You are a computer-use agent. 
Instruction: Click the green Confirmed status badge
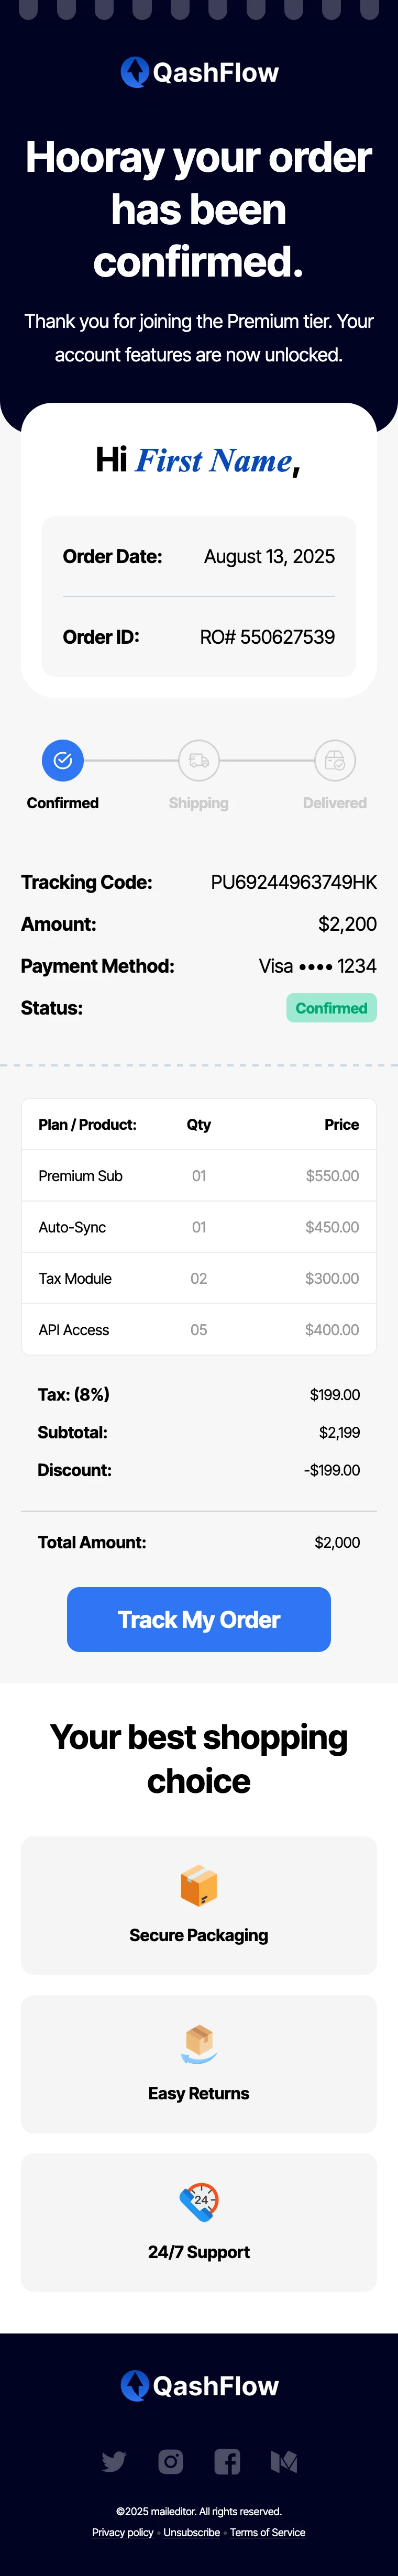point(331,1008)
